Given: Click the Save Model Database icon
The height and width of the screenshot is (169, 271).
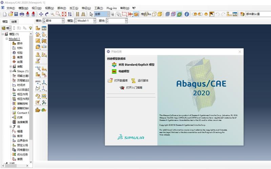Looking at the screenshot, I should (x=16, y=14).
